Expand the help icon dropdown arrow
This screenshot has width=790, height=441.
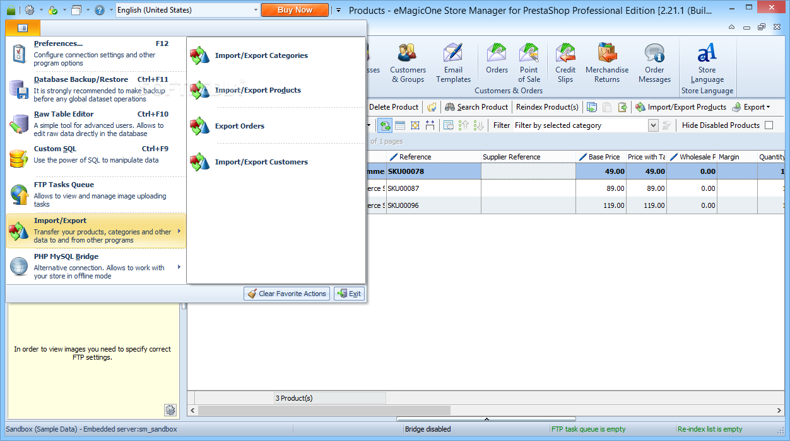[x=111, y=10]
